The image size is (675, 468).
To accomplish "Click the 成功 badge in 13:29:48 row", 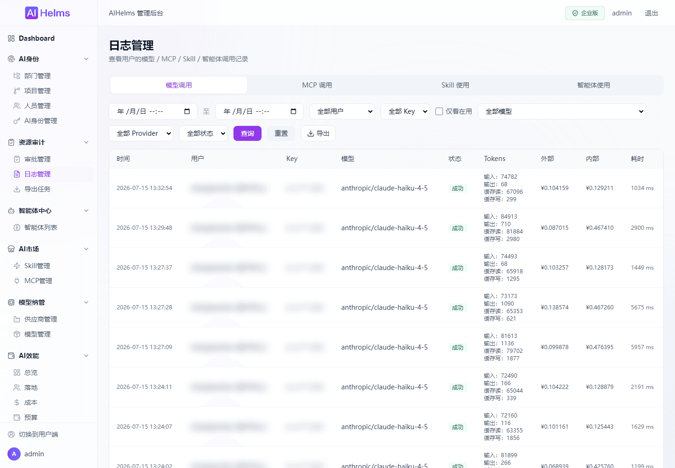I will [457, 228].
